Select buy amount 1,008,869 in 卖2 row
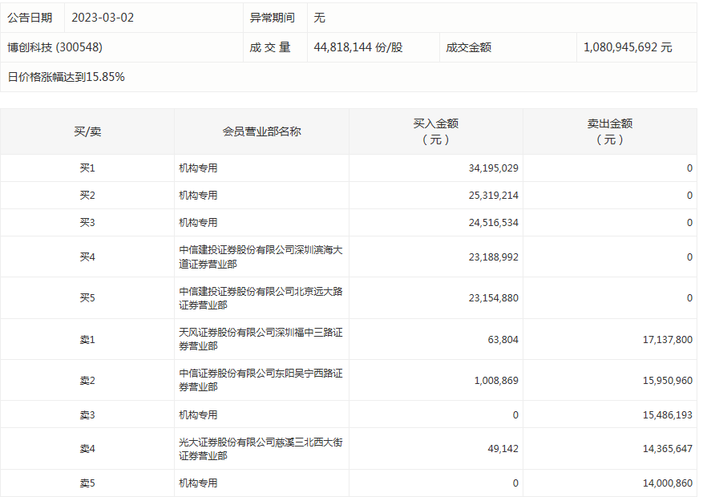The height and width of the screenshot is (497, 703). pos(496,381)
